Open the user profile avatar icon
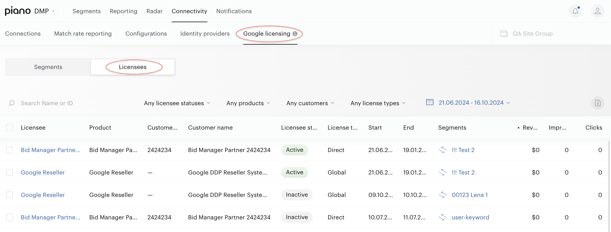The height and width of the screenshot is (232, 611). coord(598,11)
